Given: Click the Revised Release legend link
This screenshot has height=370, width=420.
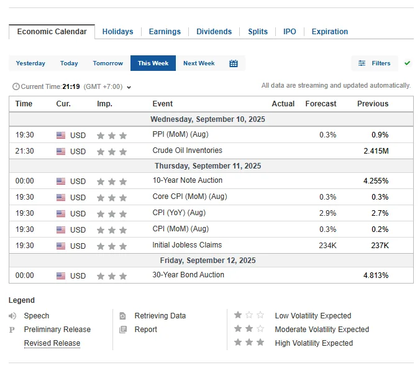Looking at the screenshot, I should point(52,343).
